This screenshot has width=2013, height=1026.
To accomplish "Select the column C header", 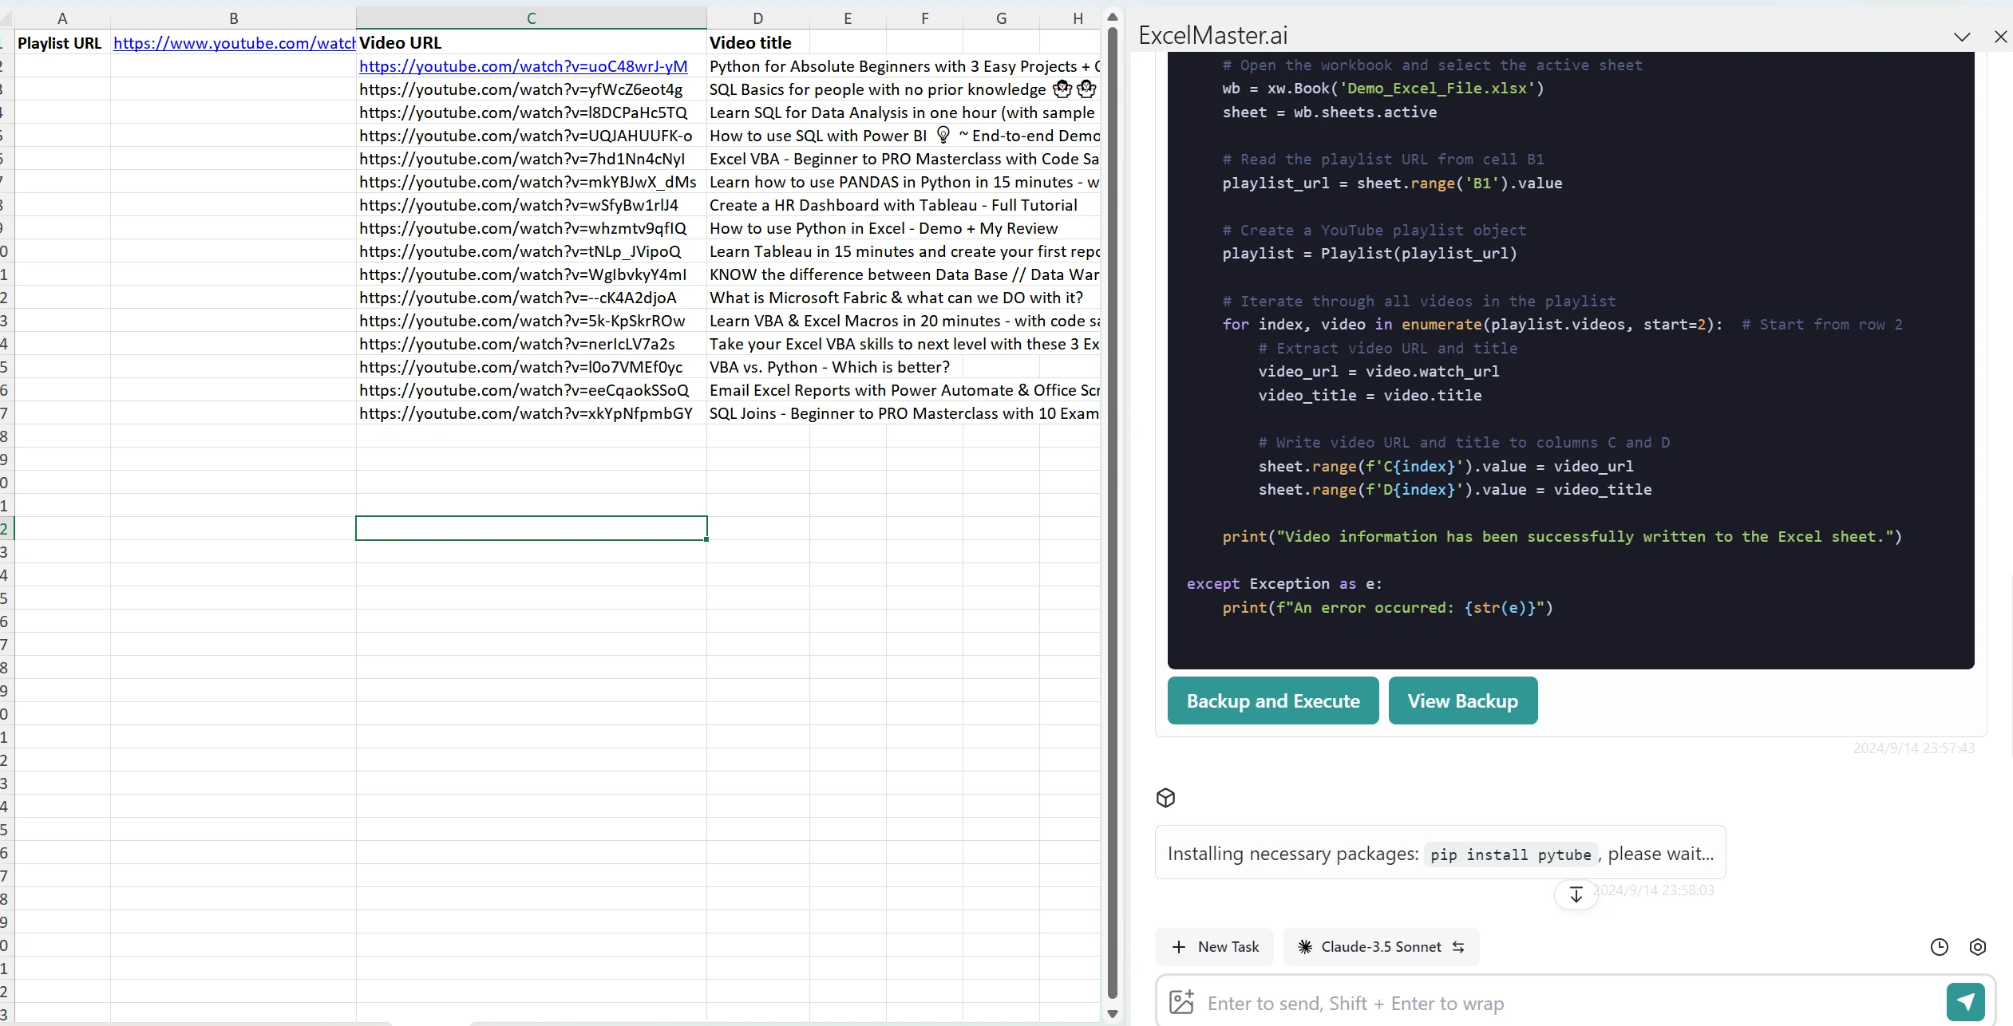I will [x=531, y=18].
